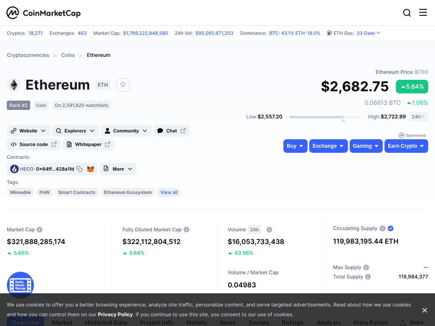The height and width of the screenshot is (326, 435).
Task: Open the Website dropdown
Action: [x=28, y=131]
